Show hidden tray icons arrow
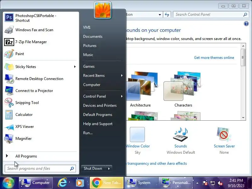The height and width of the screenshot is (189, 252). point(198,183)
